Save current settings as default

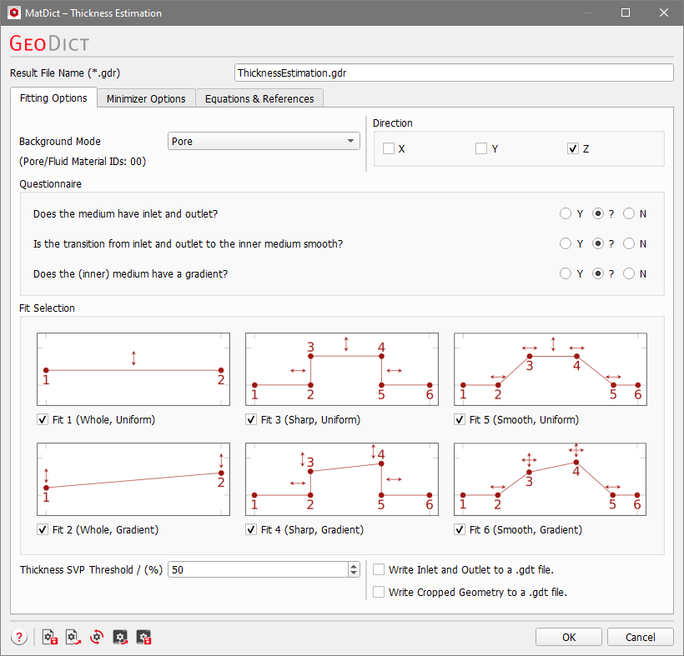(x=143, y=637)
